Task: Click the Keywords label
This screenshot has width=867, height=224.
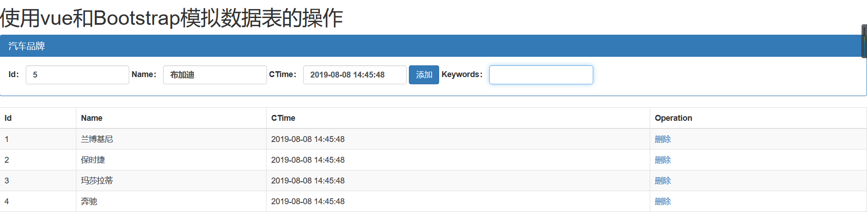Action: pyautogui.click(x=462, y=74)
